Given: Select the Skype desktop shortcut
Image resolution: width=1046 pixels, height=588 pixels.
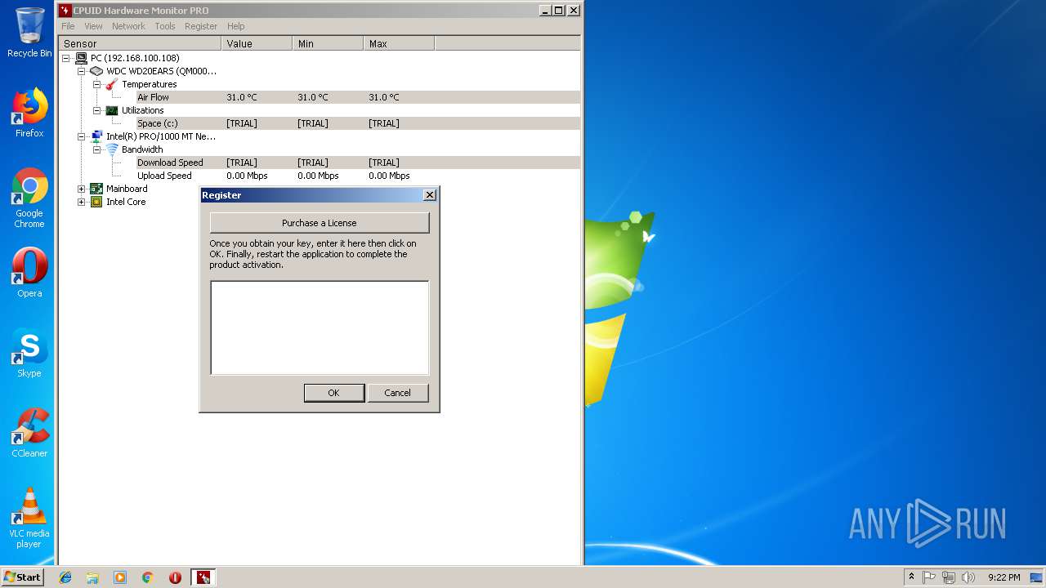Looking at the screenshot, I should 29,353.
